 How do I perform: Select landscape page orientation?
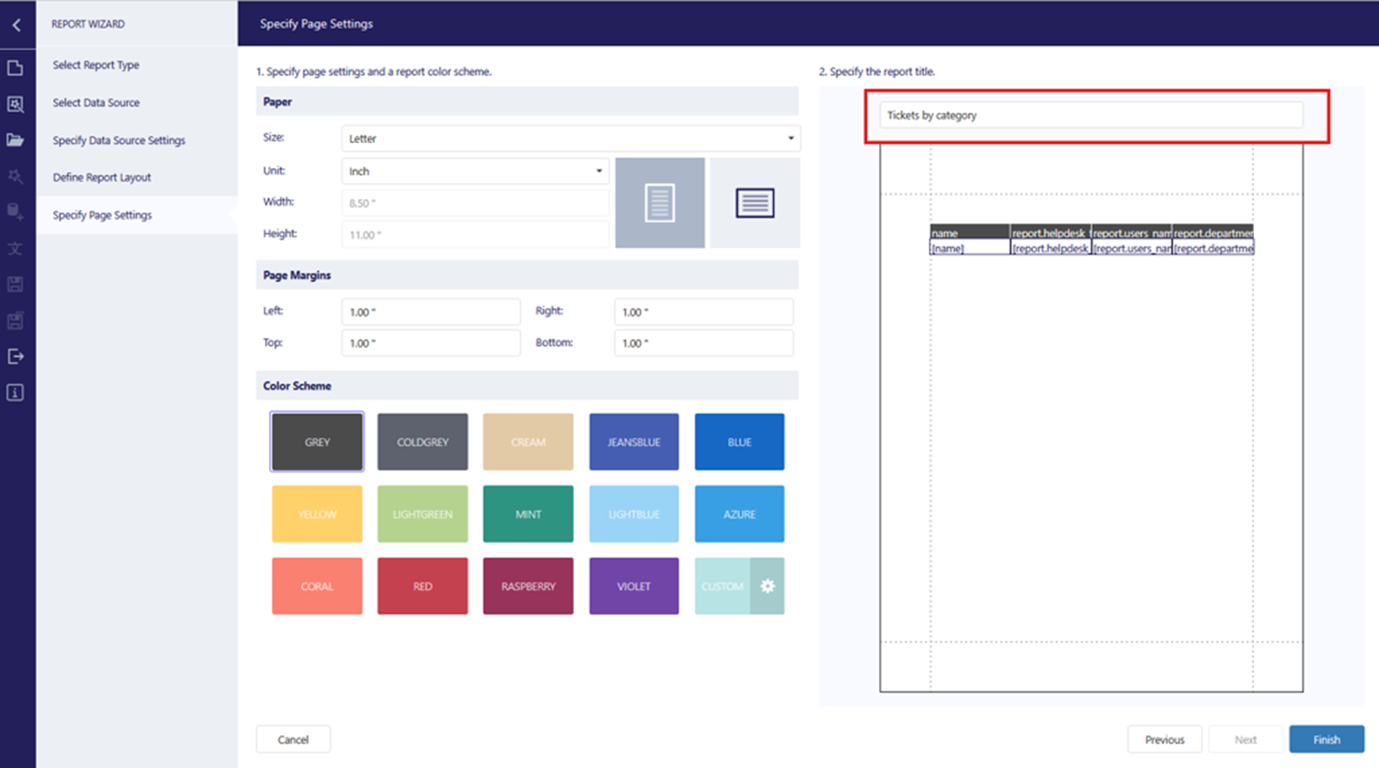click(x=755, y=203)
